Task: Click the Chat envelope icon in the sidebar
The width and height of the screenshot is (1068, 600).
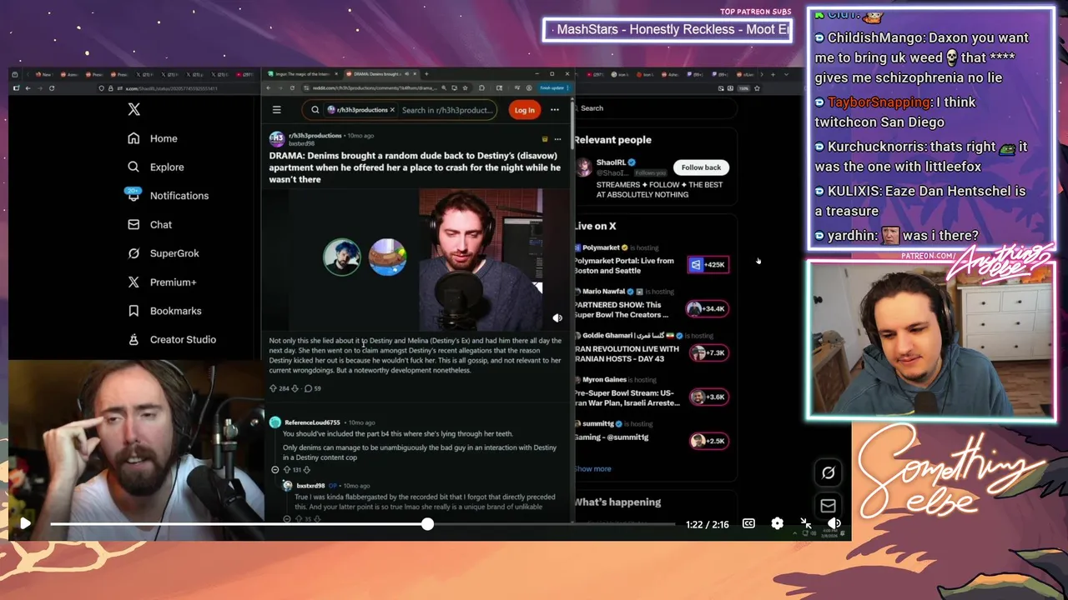Action: pos(133,224)
